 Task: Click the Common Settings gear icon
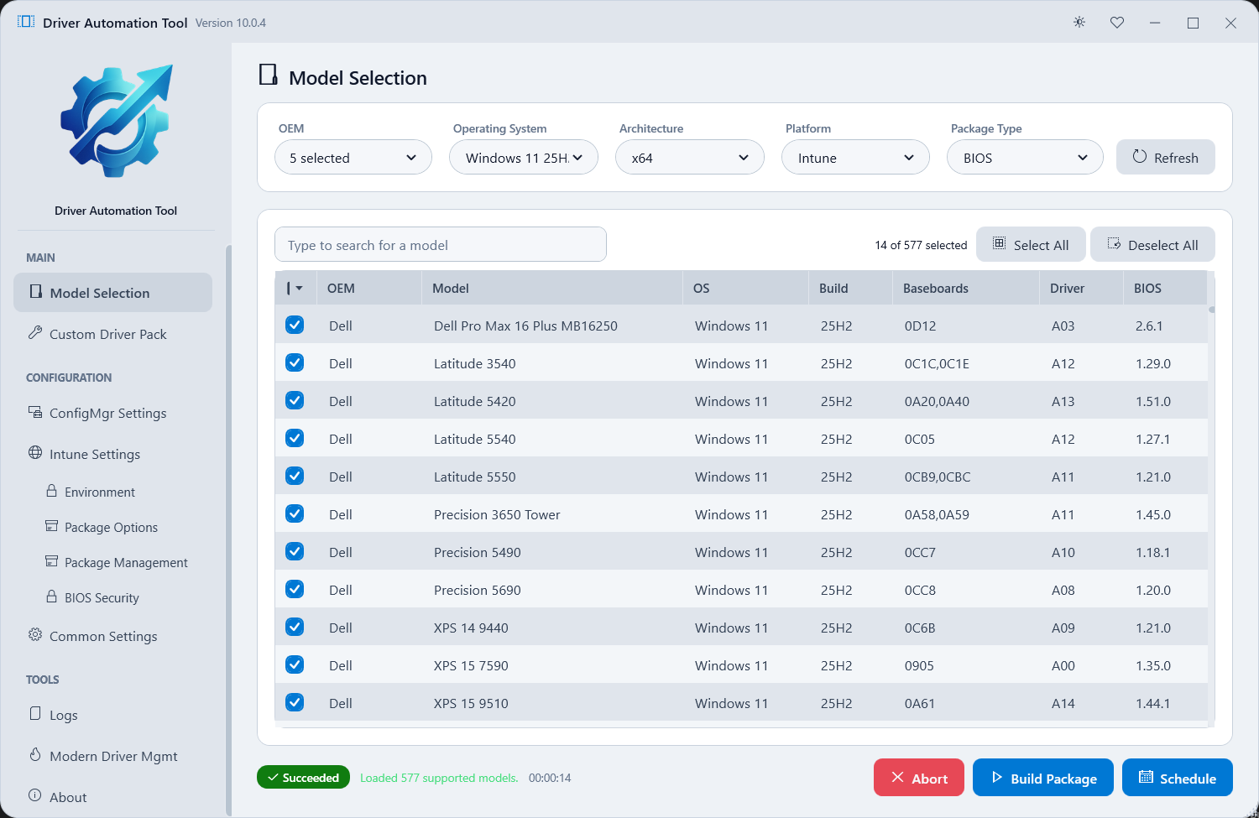(35, 635)
